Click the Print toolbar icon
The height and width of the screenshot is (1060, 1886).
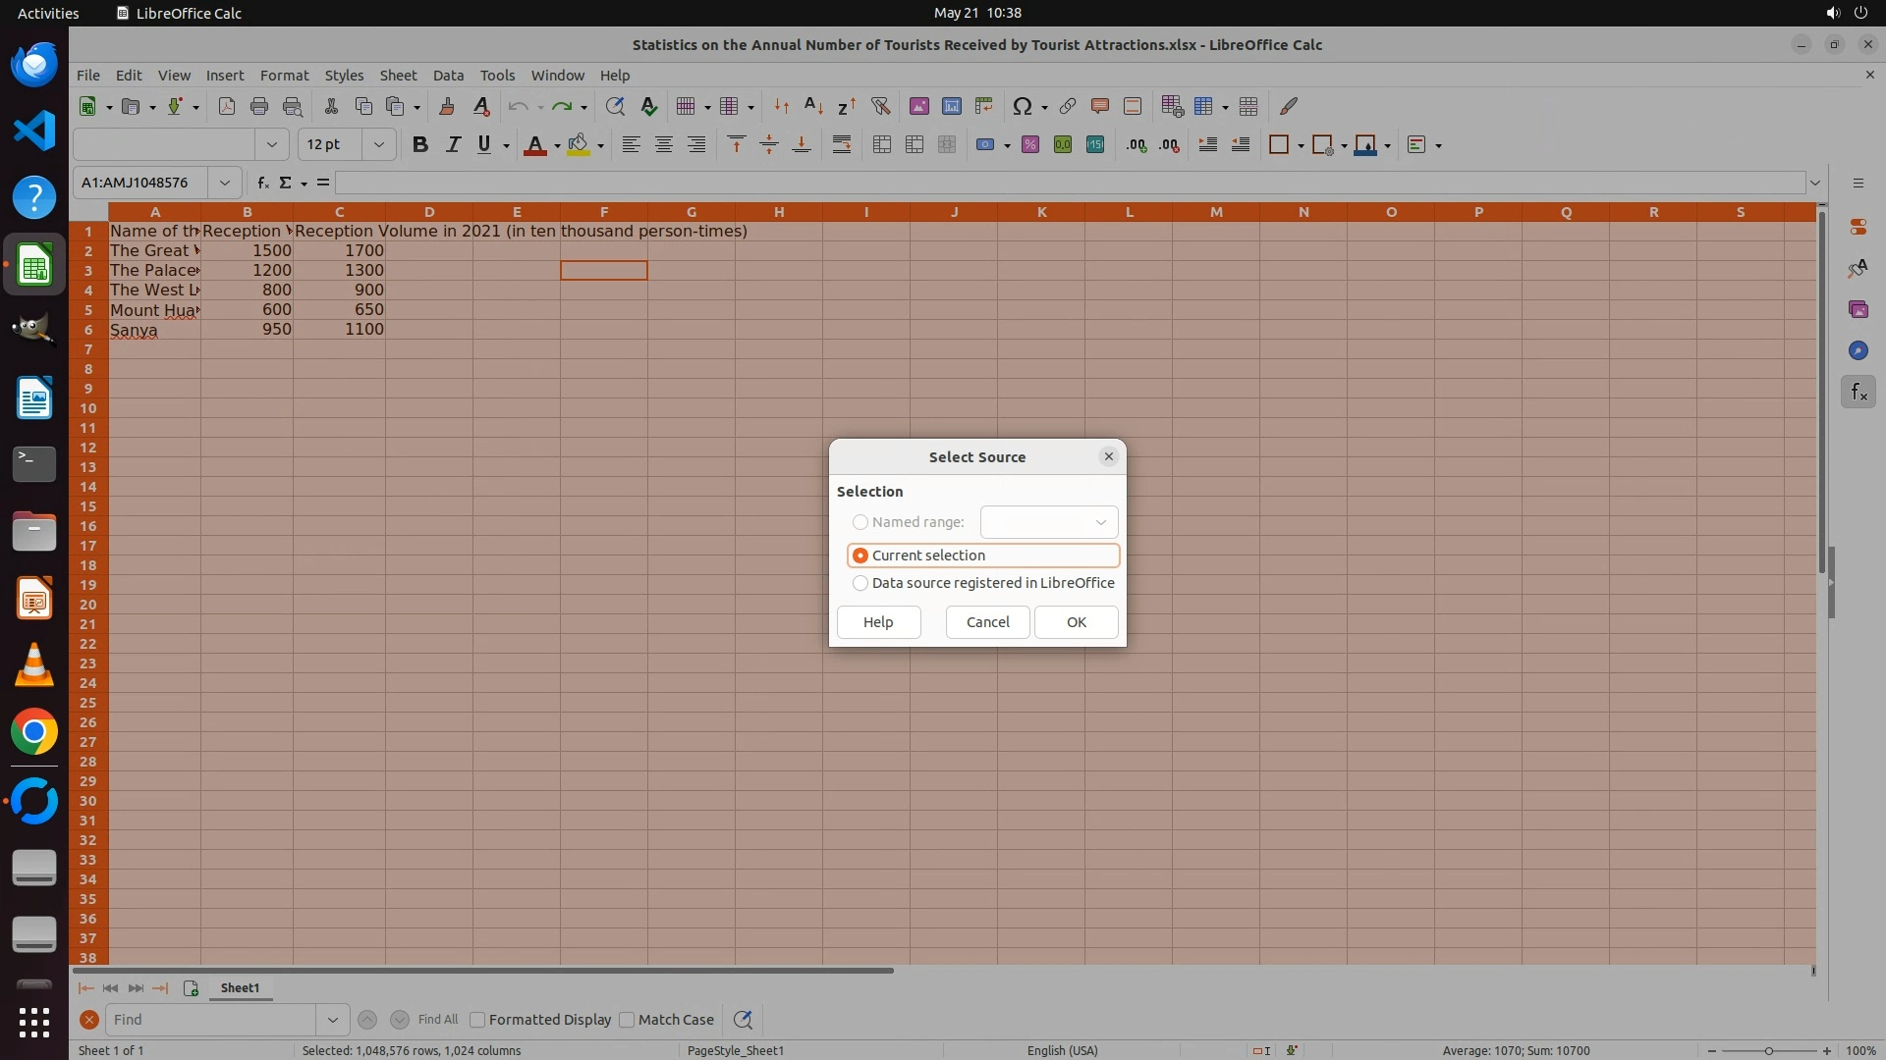(259, 106)
